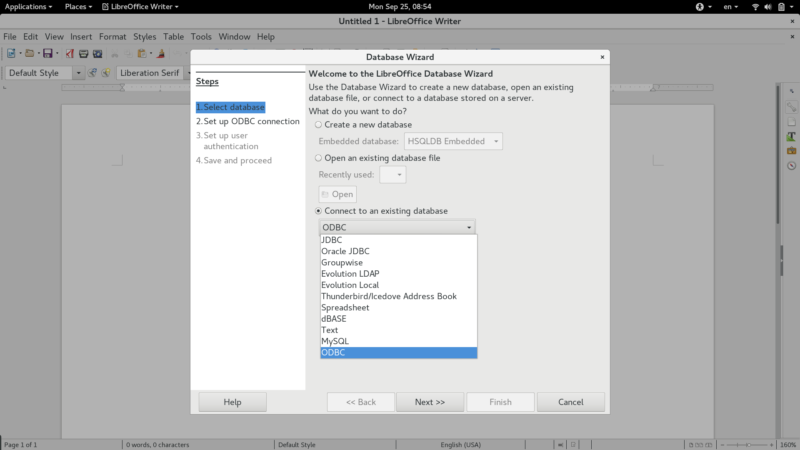Choose Groupwise from the list
Viewport: 800px width, 450px height.
click(399, 262)
